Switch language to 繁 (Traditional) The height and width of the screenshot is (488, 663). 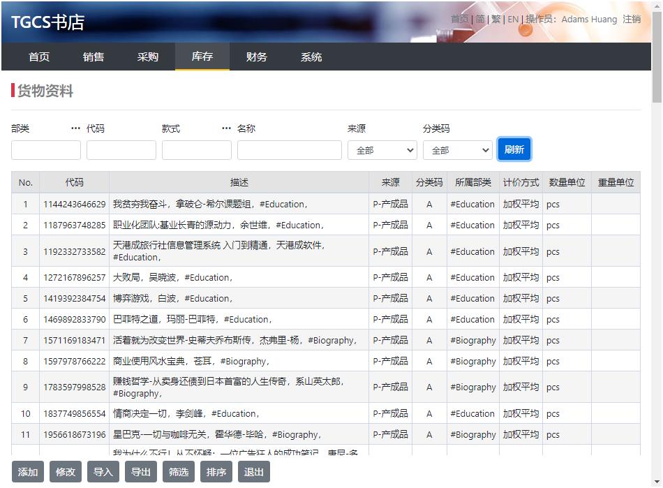[x=496, y=19]
